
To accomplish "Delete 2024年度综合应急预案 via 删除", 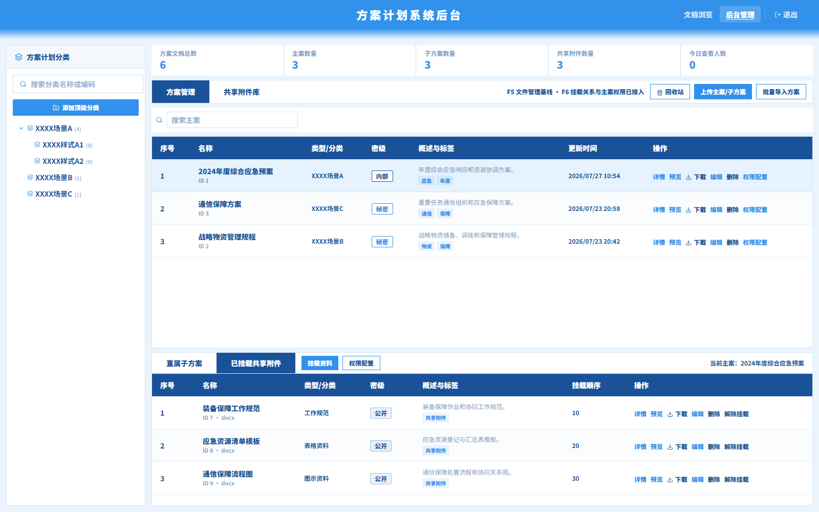I will tap(732, 177).
